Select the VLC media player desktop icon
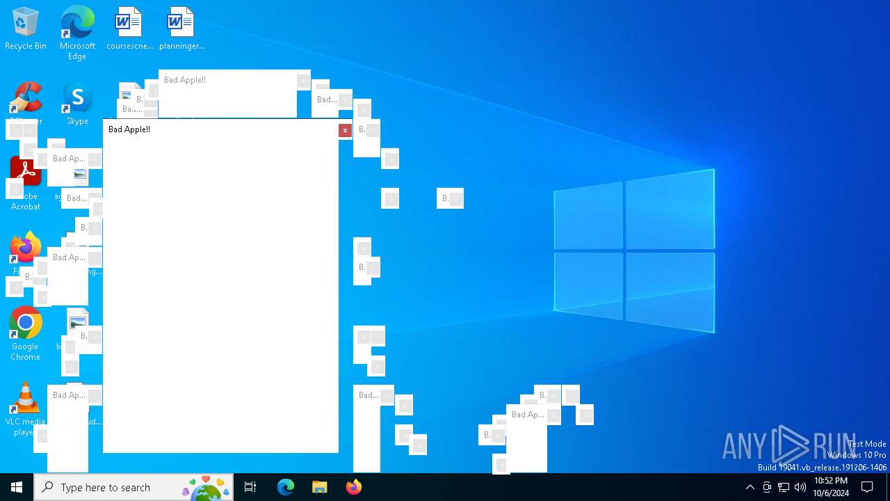This screenshot has height=501, width=890. 26,409
